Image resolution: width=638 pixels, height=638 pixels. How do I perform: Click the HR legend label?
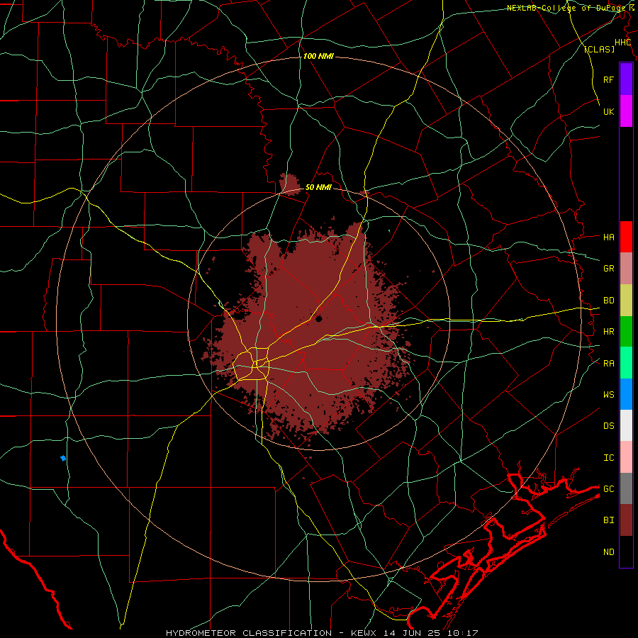tap(608, 332)
